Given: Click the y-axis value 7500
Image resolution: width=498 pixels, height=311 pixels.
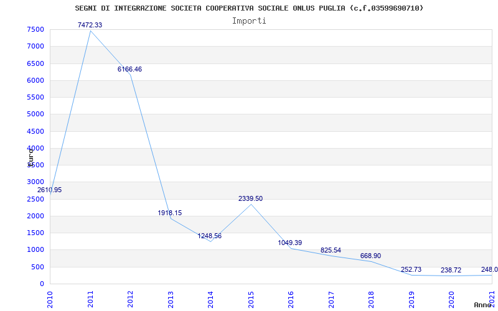Looking at the screenshot, I should (35, 29).
